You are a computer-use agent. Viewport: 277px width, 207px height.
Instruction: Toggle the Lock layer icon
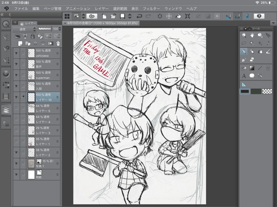coord(33,36)
